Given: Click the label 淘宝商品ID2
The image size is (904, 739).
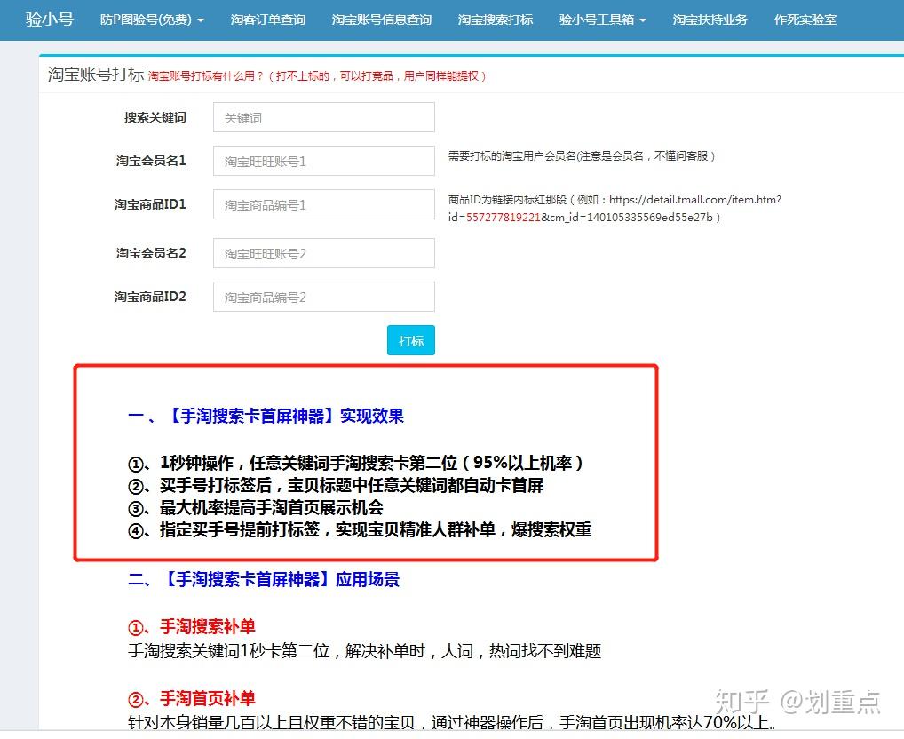Looking at the screenshot, I should click(150, 297).
